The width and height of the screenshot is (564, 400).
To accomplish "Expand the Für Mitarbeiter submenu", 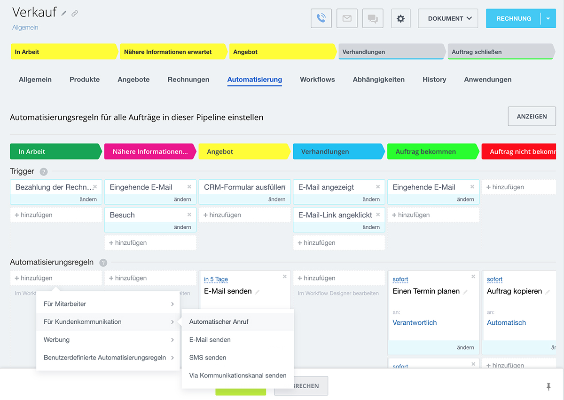I will click(x=108, y=304).
